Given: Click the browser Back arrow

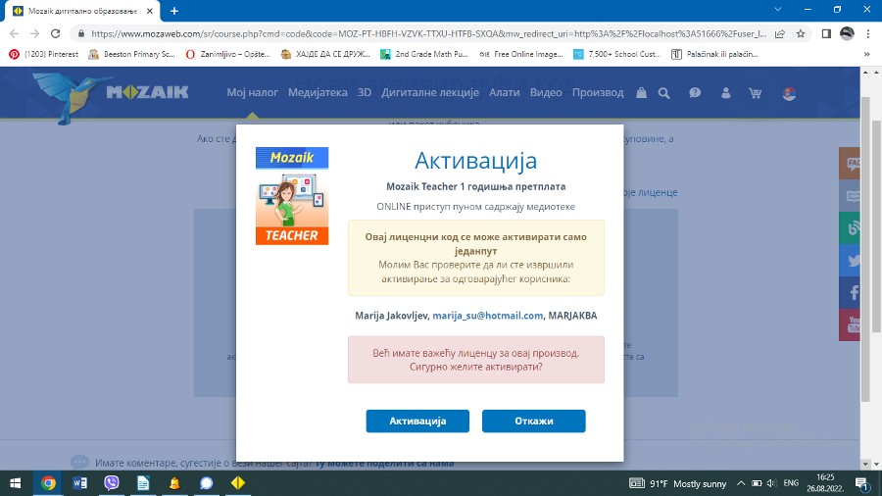Looking at the screenshot, I should pyautogui.click(x=14, y=33).
